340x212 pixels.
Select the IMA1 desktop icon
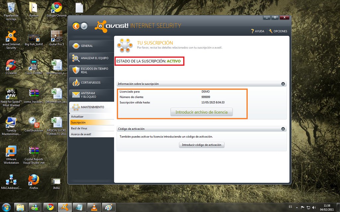pyautogui.click(x=56, y=184)
